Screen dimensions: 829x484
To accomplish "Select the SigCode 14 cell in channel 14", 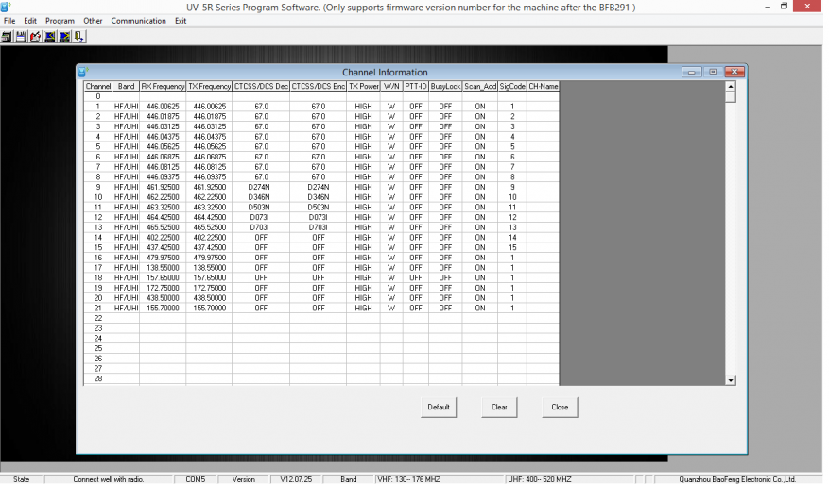I will coord(512,238).
